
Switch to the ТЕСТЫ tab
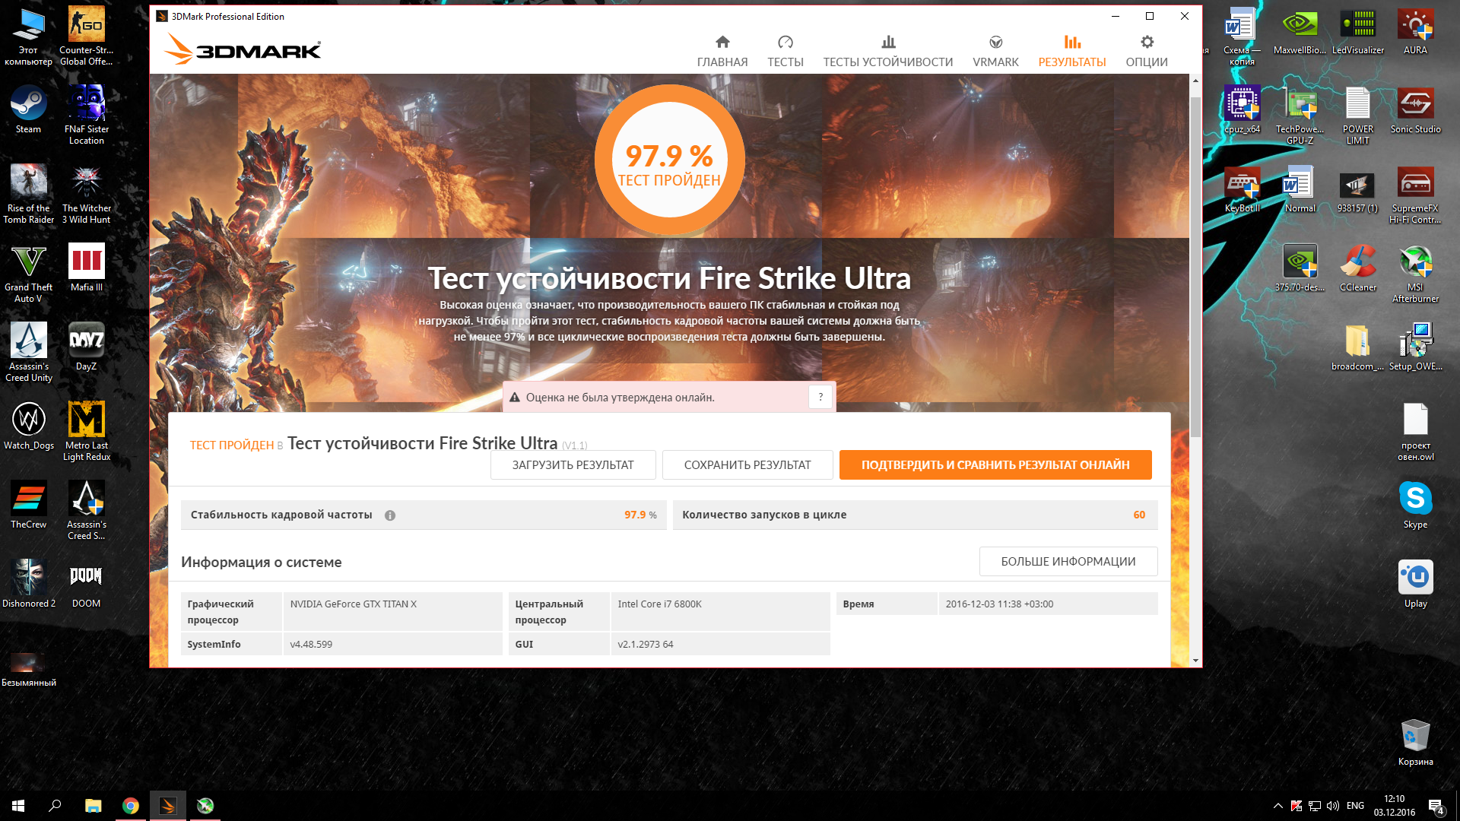point(785,51)
